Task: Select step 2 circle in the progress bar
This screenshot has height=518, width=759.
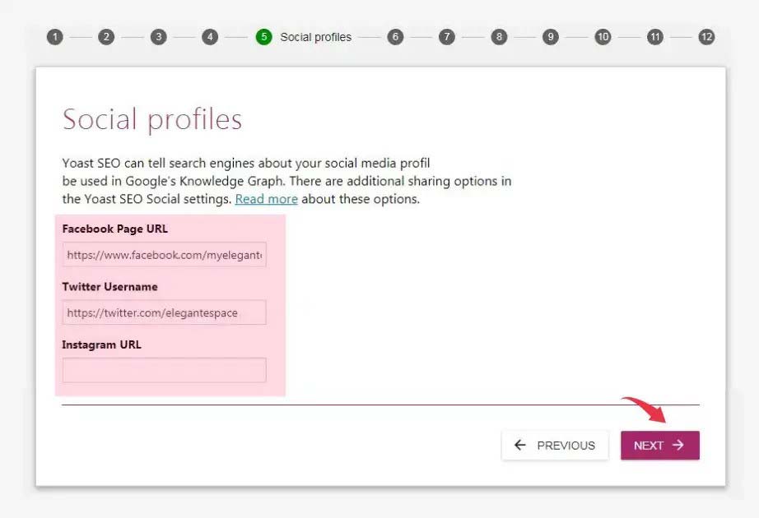Action: tap(106, 37)
